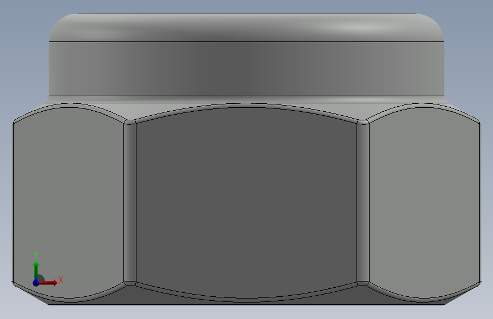The image size is (493, 319).
Task: Click the red X axis arrow of the triad
Action: pos(49,283)
